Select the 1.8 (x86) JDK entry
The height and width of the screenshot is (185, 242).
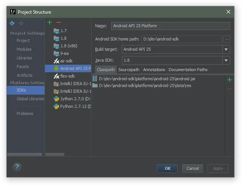[x=68, y=46]
